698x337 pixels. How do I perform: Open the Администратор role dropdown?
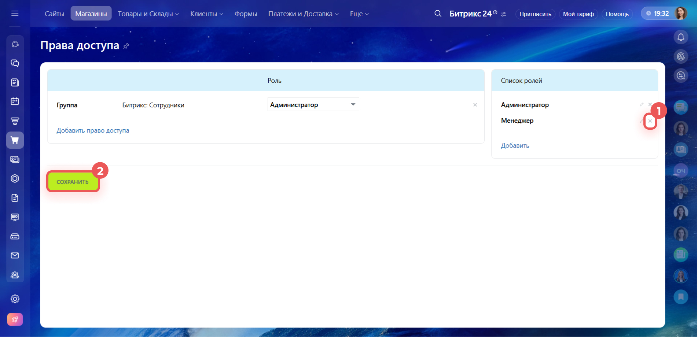313,105
